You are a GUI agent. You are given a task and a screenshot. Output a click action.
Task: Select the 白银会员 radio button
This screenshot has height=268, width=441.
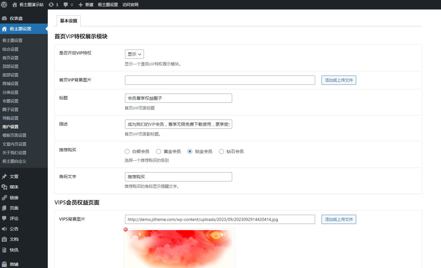point(127,151)
